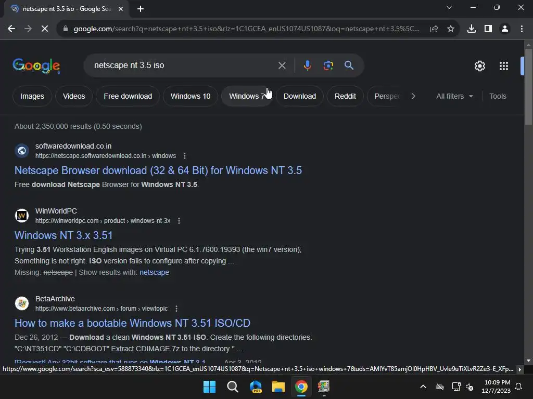The width and height of the screenshot is (533, 399).
Task: Open more options for WinWorldPC result
Action: (179, 221)
